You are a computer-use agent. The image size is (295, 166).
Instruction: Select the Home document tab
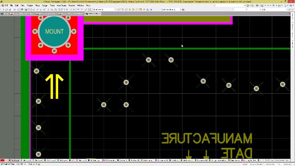(x=5, y=14)
